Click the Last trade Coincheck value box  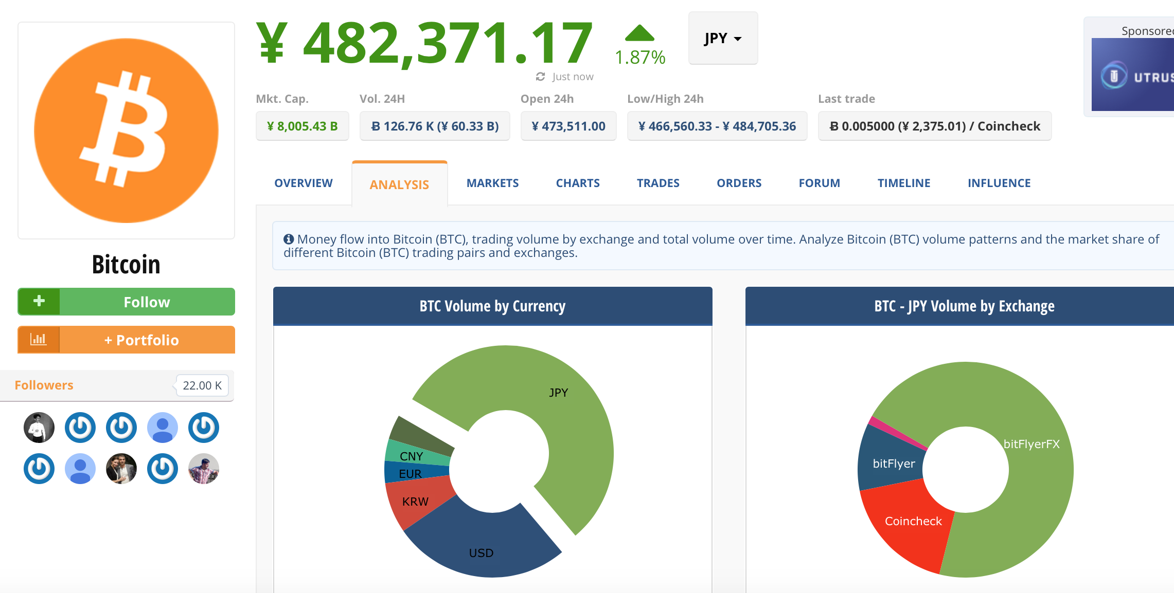(934, 126)
